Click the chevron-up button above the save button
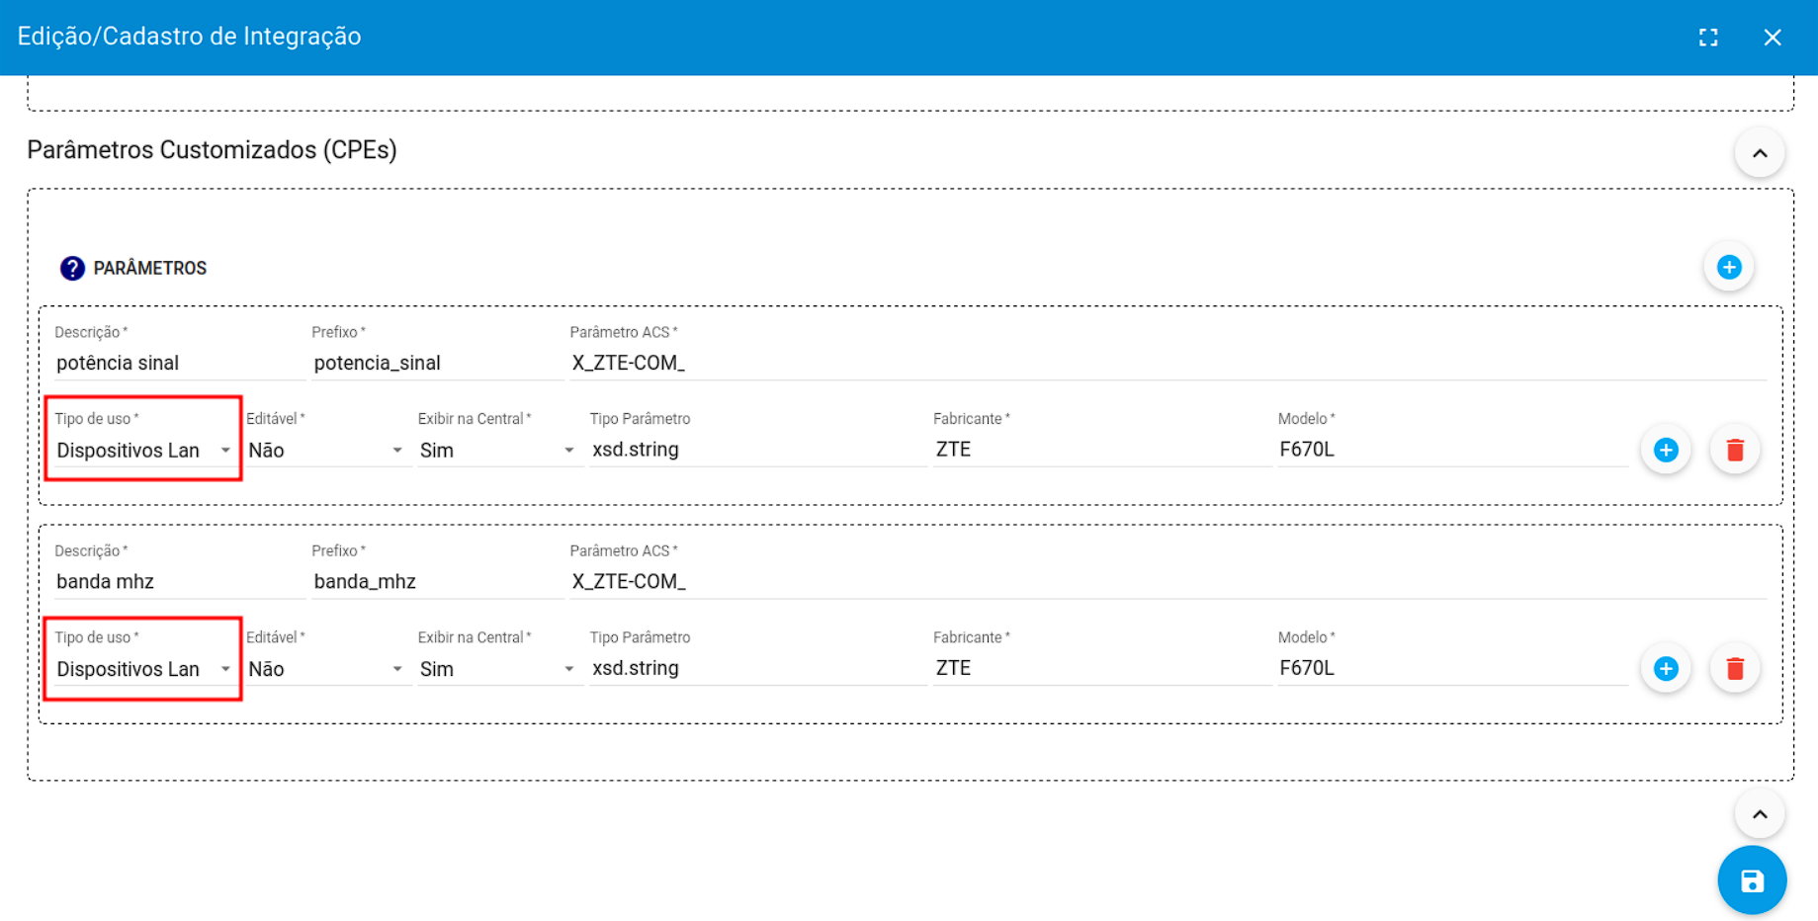1818x921 pixels. tap(1760, 814)
